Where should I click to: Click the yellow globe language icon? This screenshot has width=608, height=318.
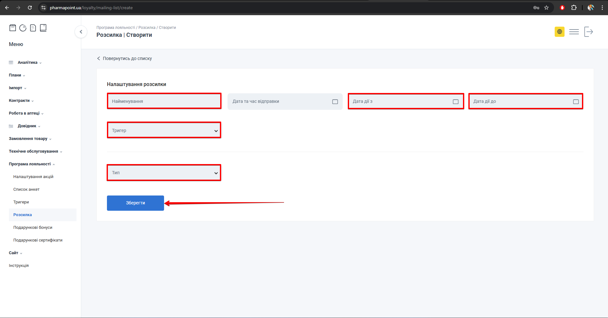click(x=559, y=32)
